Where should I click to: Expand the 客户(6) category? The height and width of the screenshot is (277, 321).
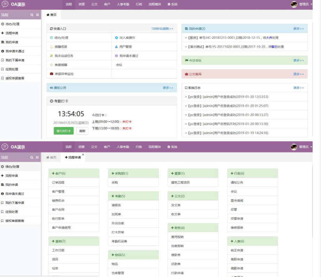58,173
